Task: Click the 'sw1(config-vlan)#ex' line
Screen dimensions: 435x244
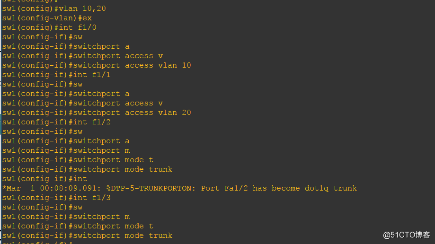Action: pos(47,18)
